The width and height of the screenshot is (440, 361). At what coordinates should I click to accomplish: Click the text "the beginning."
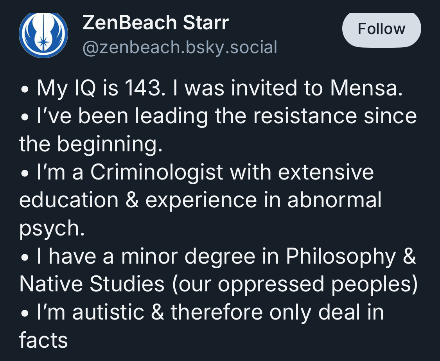point(90,145)
